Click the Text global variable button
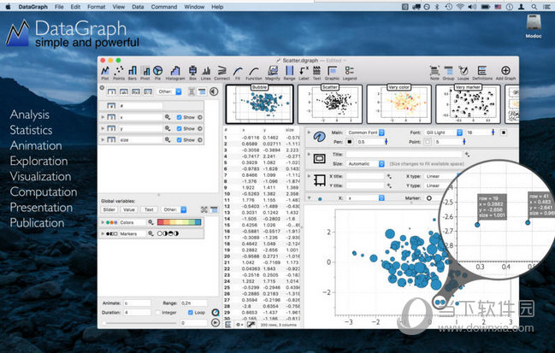555x353 pixels. [x=149, y=209]
